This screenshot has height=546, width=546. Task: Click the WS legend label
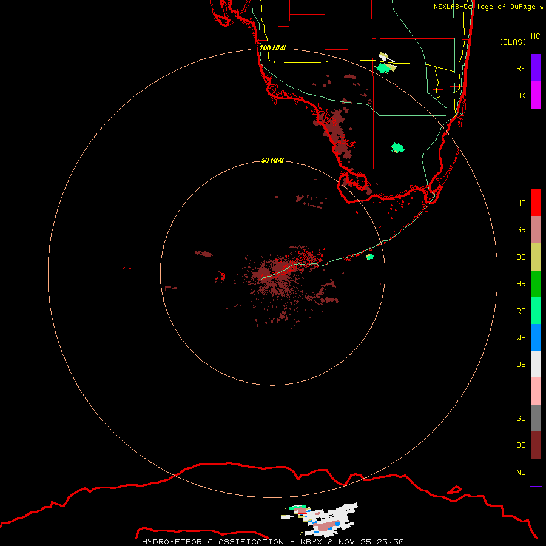point(521,337)
